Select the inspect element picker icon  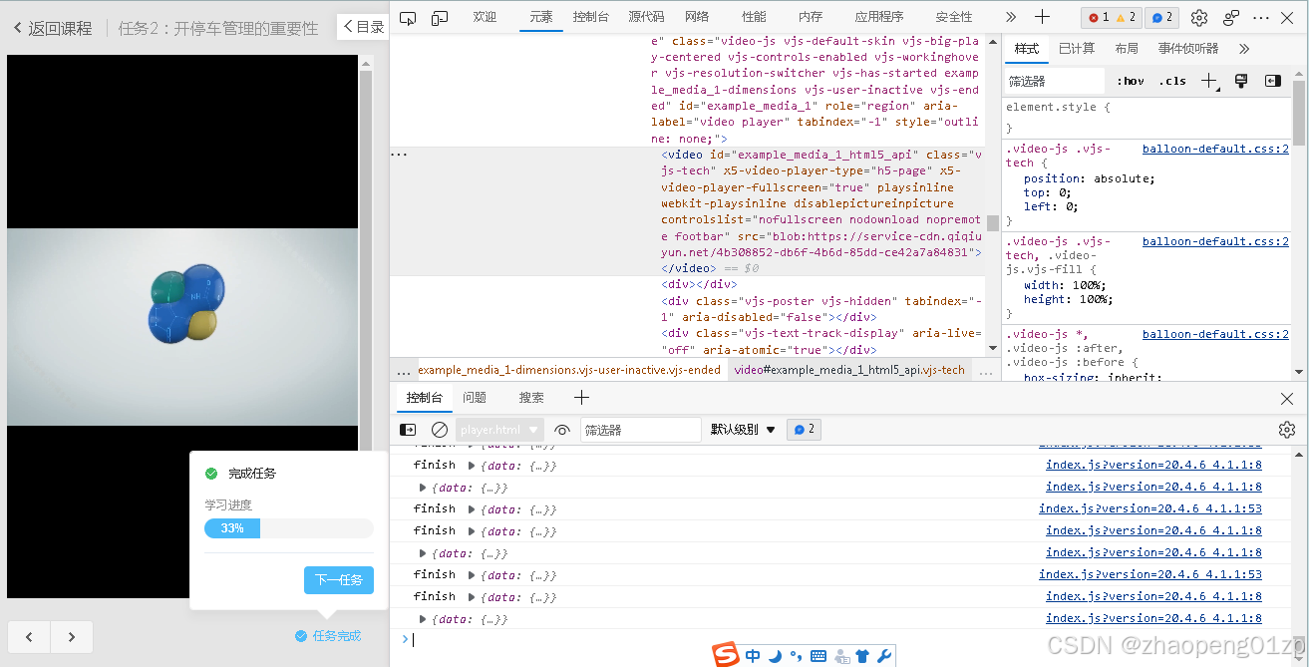(x=408, y=17)
